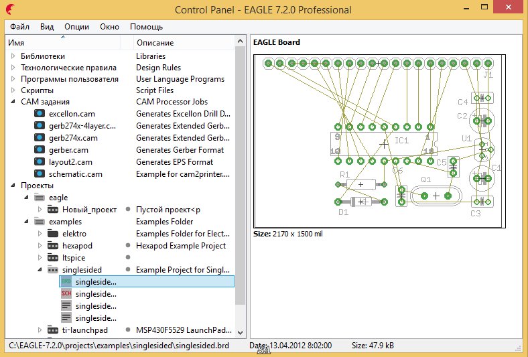Toggle the ti-launchpad project open marker dot

(127, 330)
